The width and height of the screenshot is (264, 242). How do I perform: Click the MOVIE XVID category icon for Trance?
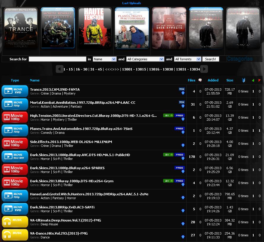click(x=15, y=91)
